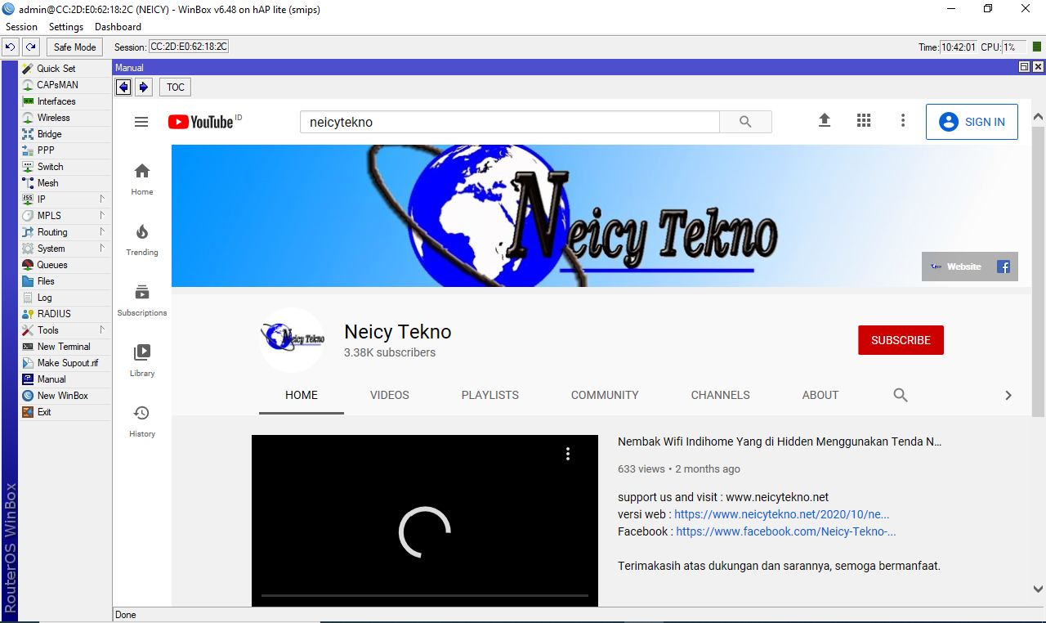Open Interfaces in the sidebar

tap(65, 101)
